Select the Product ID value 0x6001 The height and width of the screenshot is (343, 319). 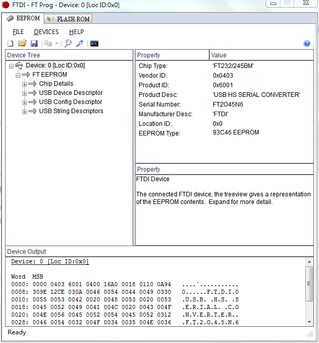tap(223, 85)
